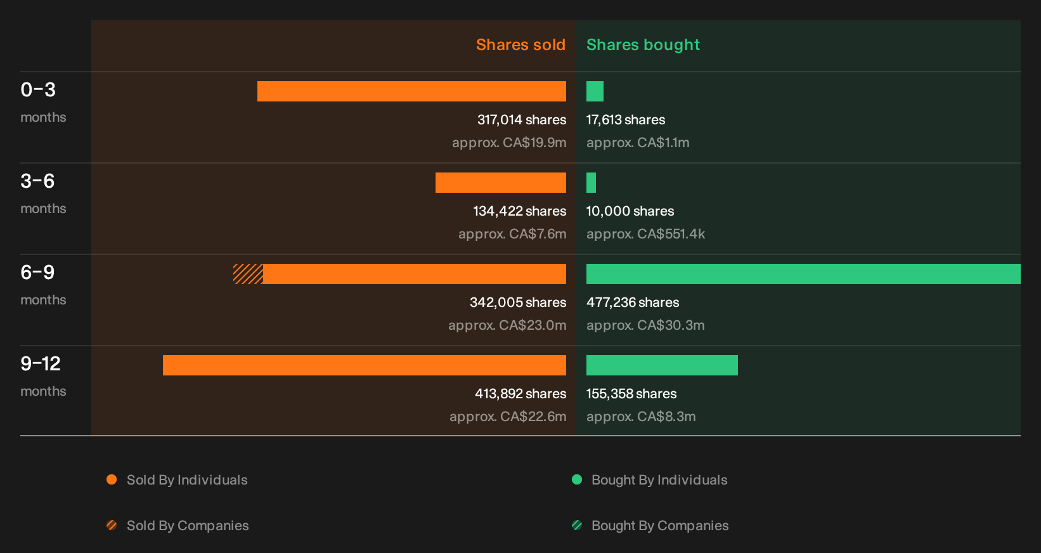
Task: Select the 0-3 months row label
Action: point(43,103)
